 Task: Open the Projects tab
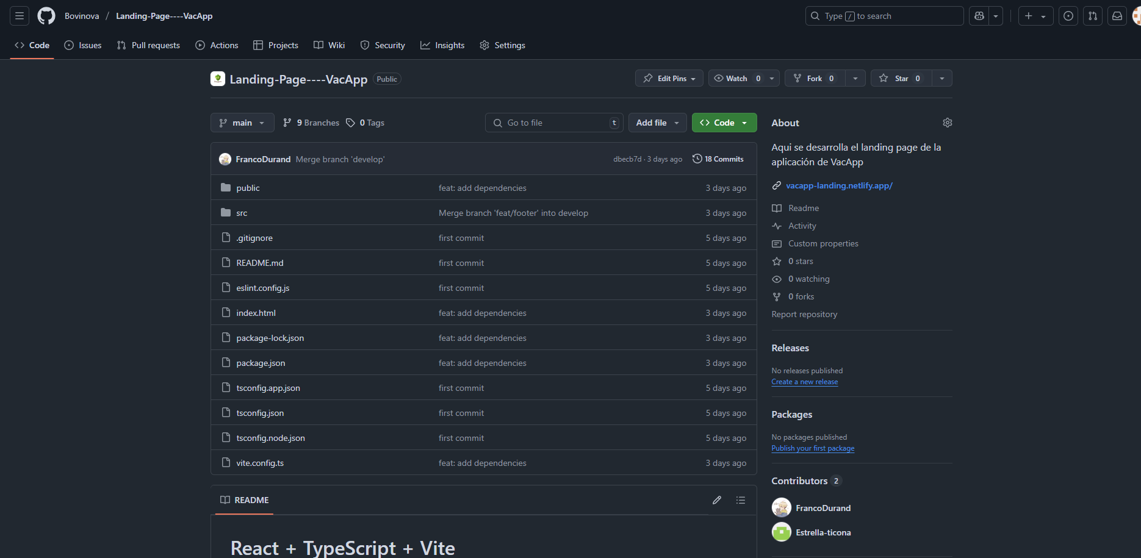(x=276, y=45)
